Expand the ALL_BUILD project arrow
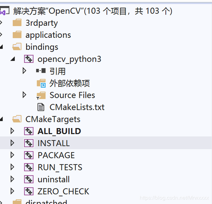This screenshot has height=204, width=212. pos(12,131)
